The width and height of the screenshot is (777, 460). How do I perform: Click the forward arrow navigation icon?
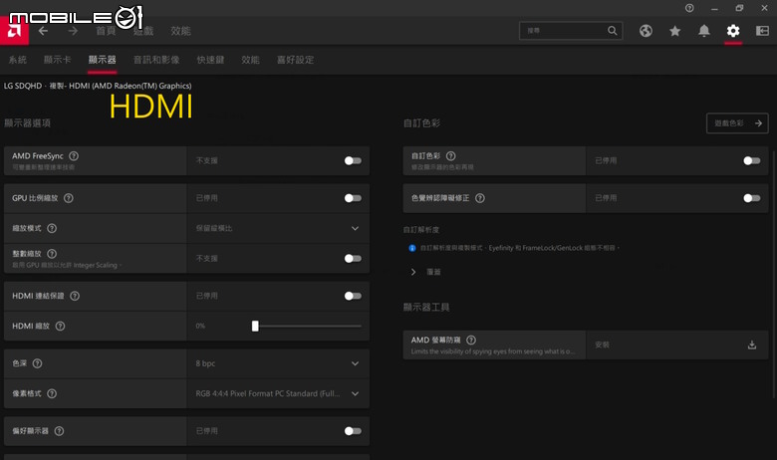tap(73, 31)
